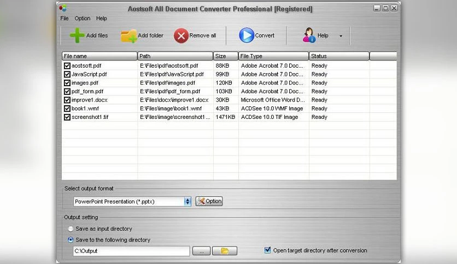Sort by Path column header

click(175, 56)
